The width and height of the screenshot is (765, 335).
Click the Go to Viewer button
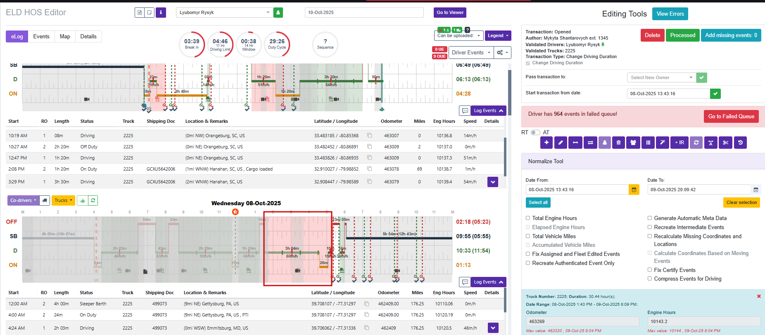click(x=450, y=12)
